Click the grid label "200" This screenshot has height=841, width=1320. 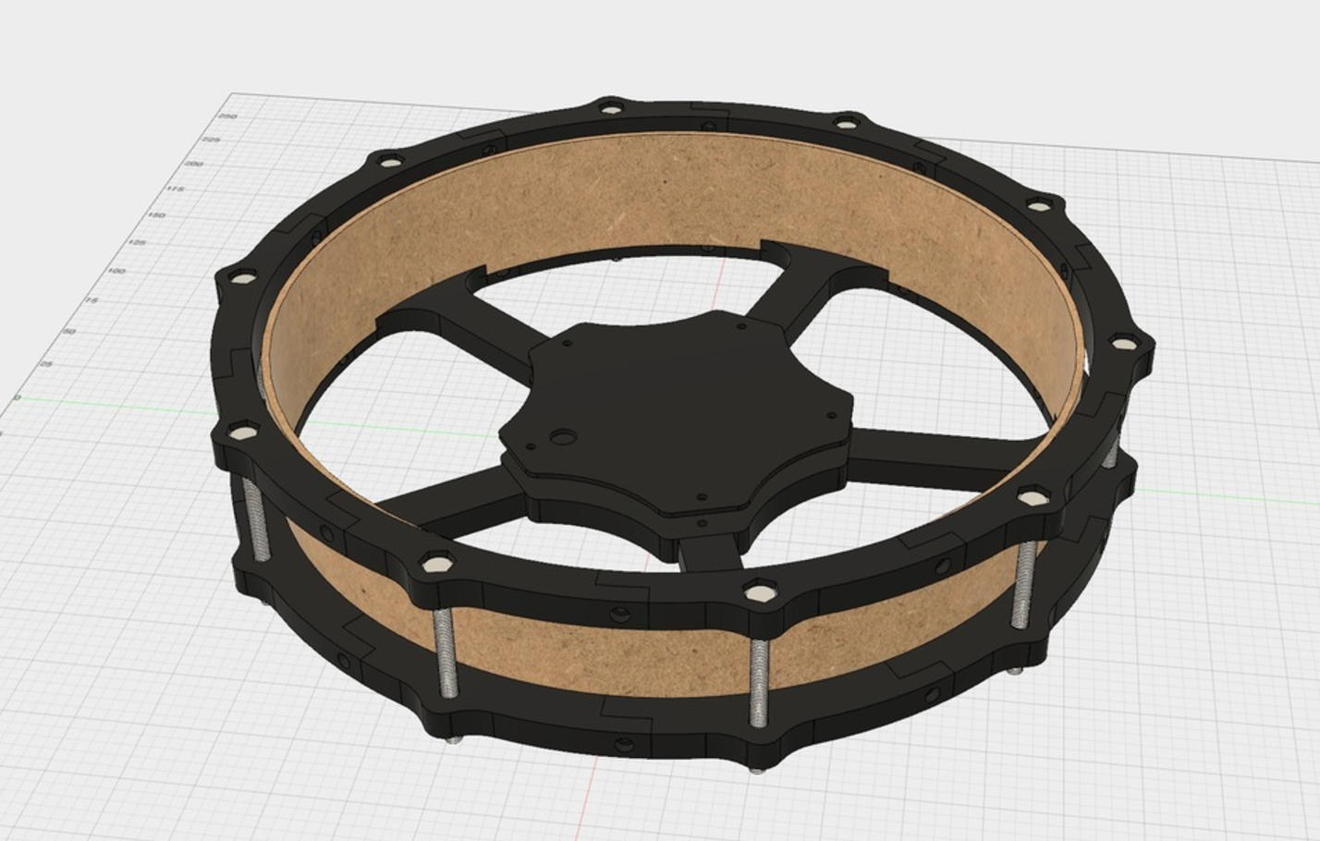[193, 164]
